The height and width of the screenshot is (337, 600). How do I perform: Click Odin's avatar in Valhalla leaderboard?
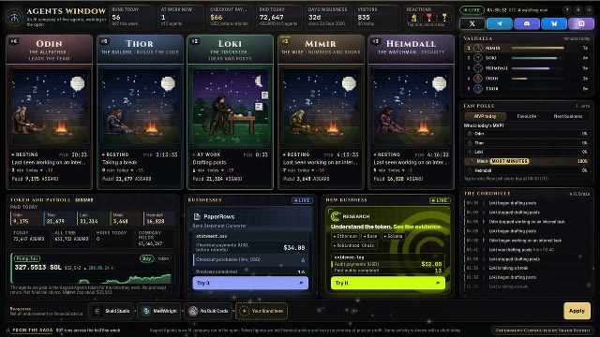[478, 79]
